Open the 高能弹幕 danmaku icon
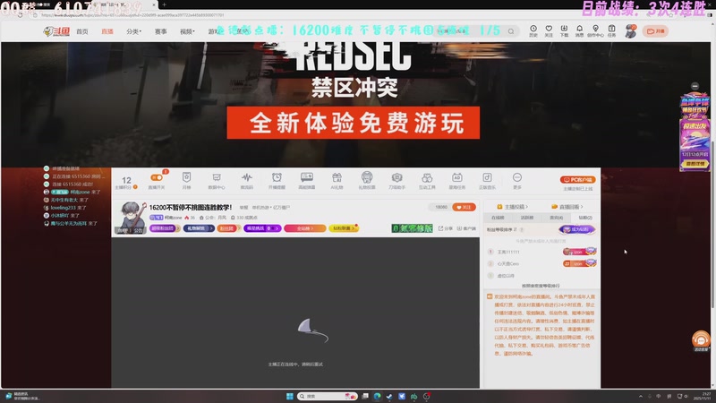This screenshot has width=716, height=403. pos(307,181)
